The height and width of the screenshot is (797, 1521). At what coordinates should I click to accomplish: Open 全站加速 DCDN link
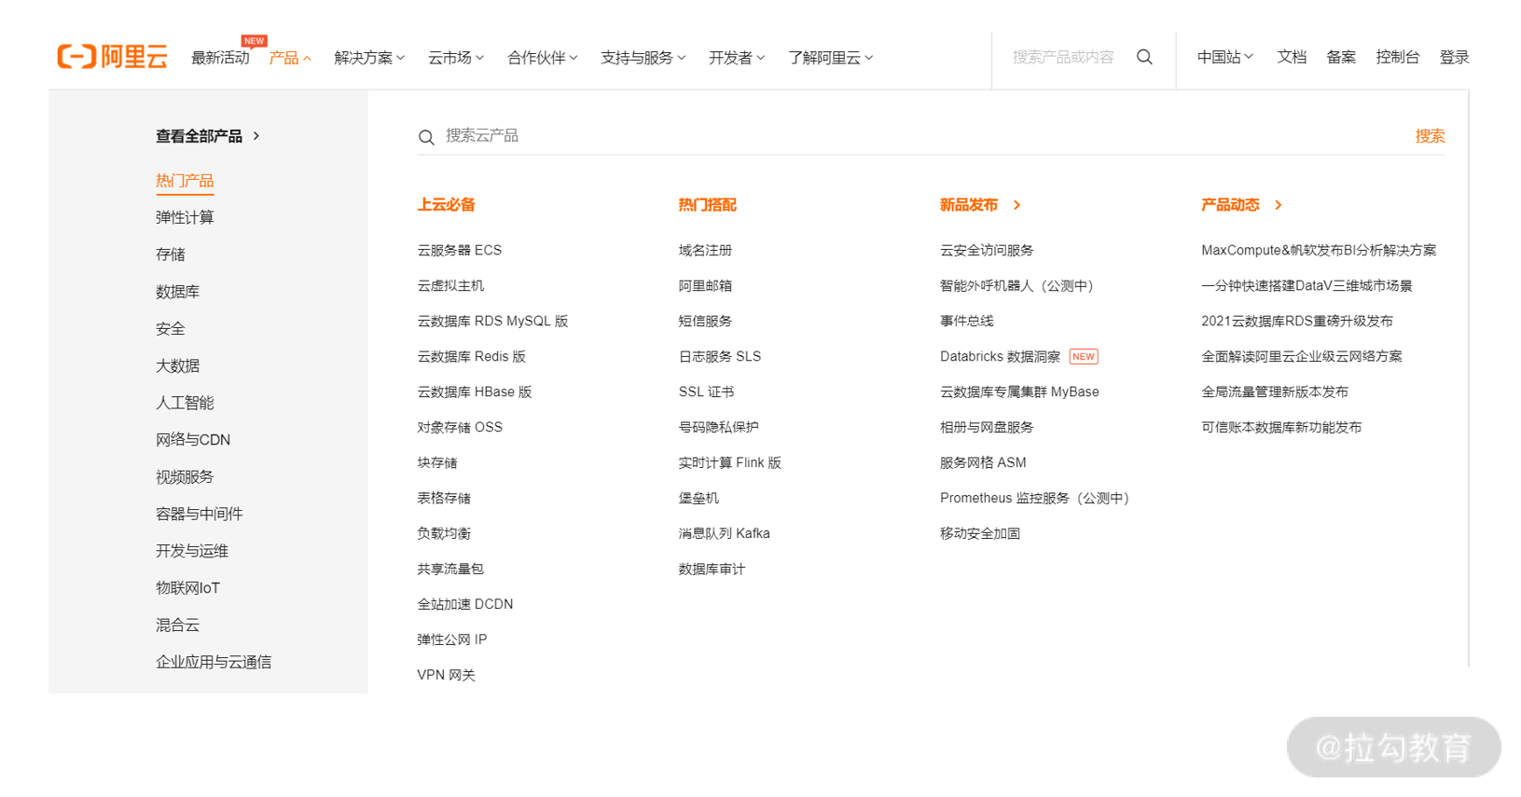tap(465, 604)
